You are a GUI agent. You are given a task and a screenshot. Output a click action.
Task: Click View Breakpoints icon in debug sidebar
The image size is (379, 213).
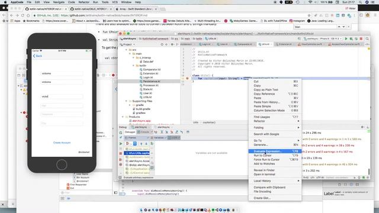(121, 159)
